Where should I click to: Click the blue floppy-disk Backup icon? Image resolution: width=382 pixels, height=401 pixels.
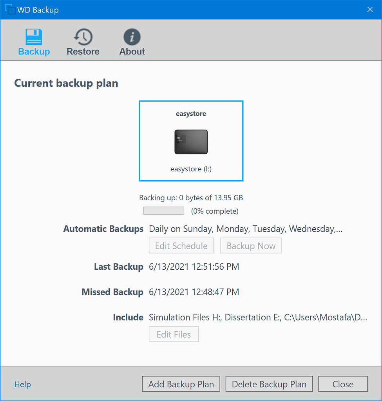[x=34, y=36]
